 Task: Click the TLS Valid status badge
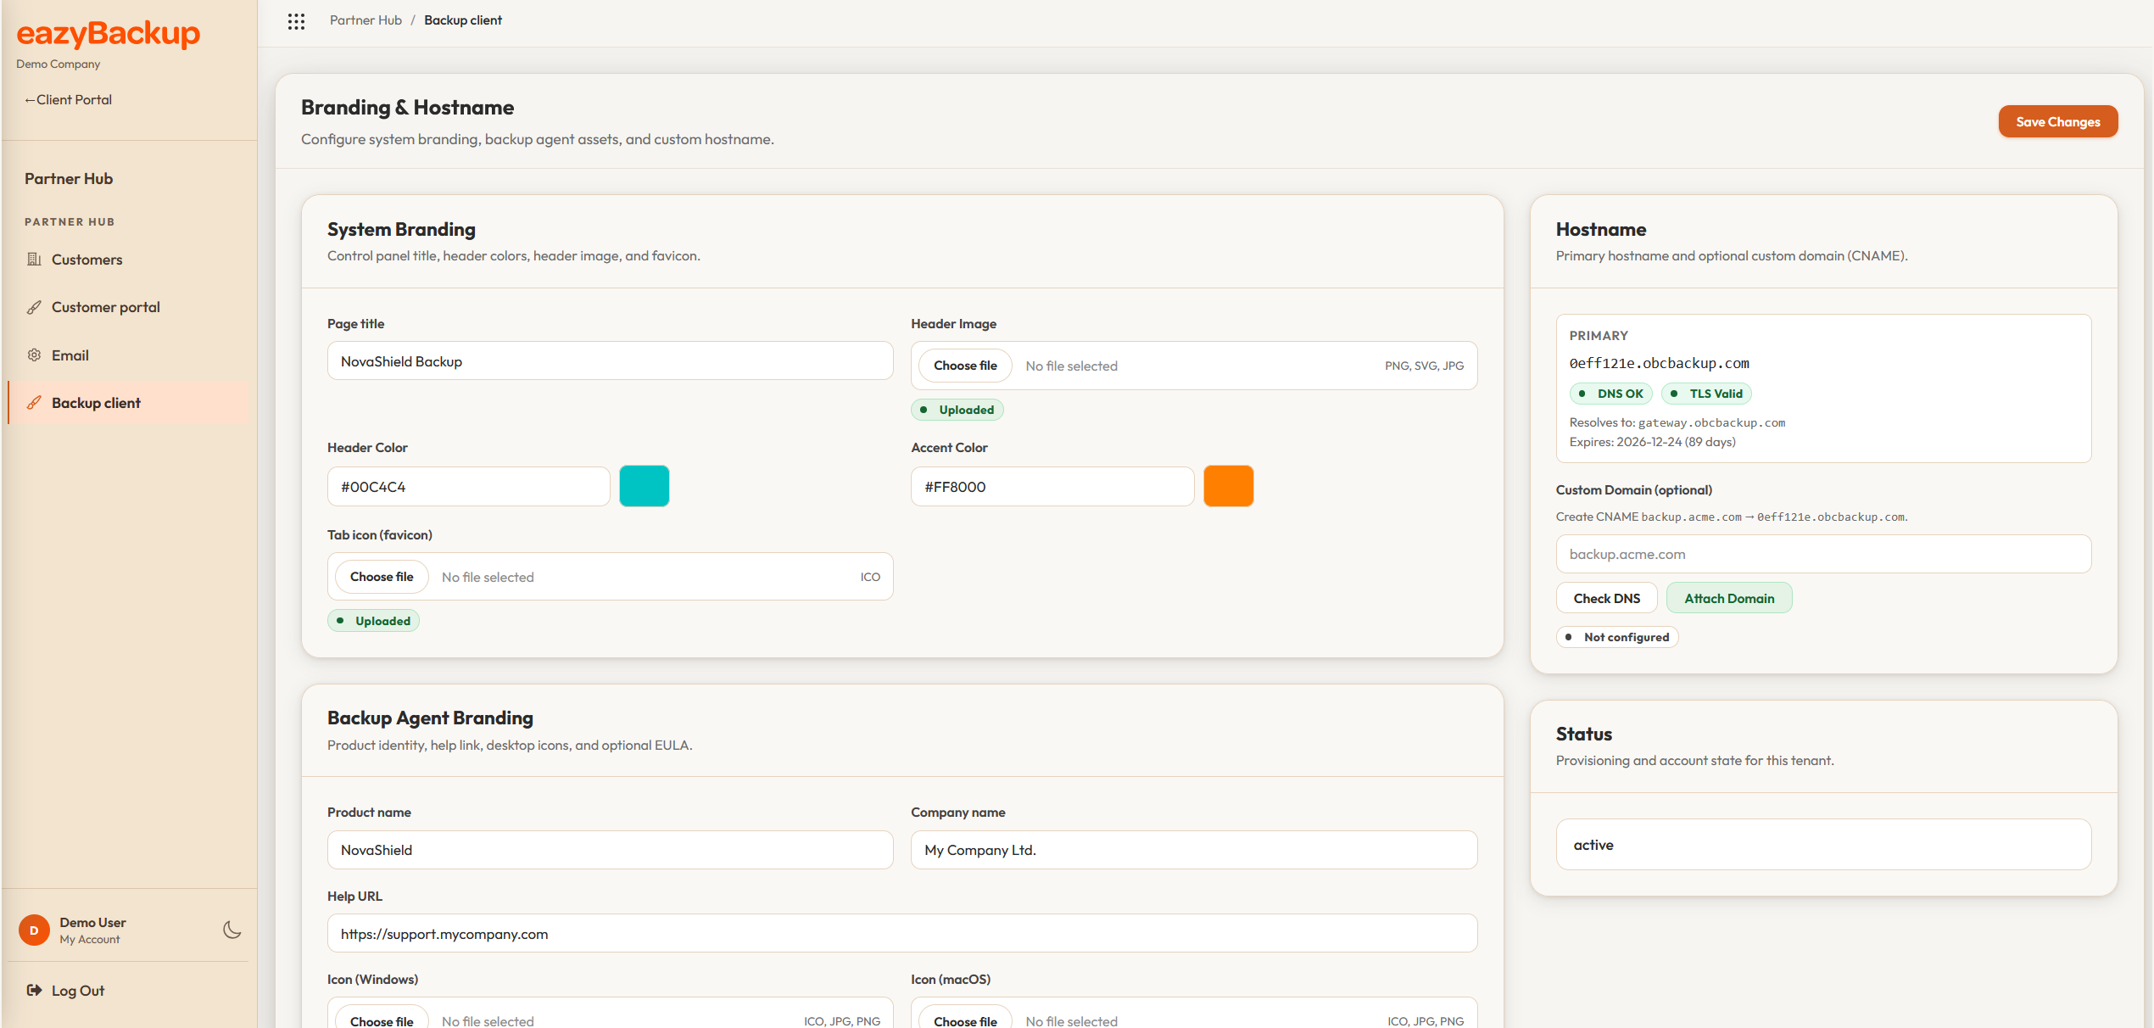pyautogui.click(x=1706, y=394)
